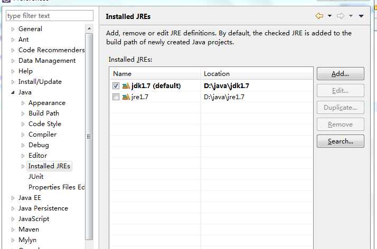Image resolution: width=377 pixels, height=249 pixels.
Task: Expand the Code Recommenders node
Action: coord(13,50)
